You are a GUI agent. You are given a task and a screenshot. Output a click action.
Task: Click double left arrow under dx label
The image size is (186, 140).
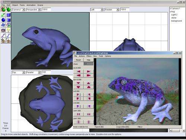[78, 75]
